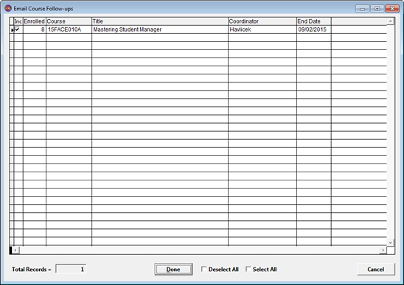Select the enrolled count cell showing 8
Image resolution: width=404 pixels, height=285 pixels.
coord(35,29)
